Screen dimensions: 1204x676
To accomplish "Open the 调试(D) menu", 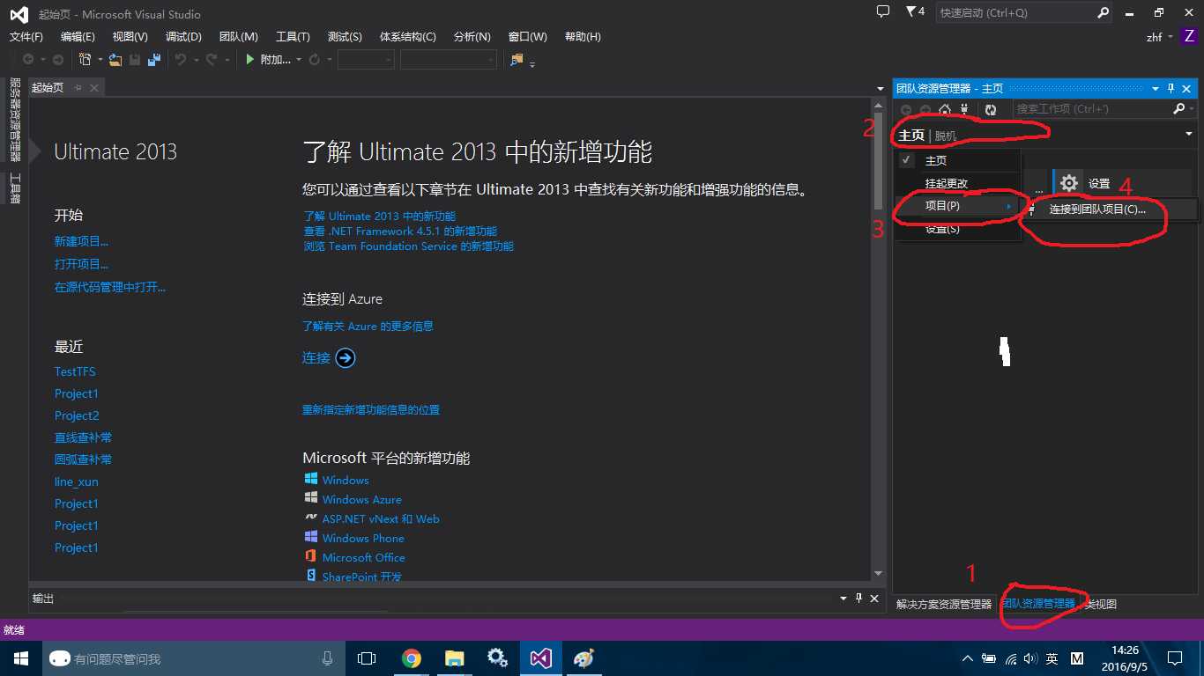I will 183,37.
